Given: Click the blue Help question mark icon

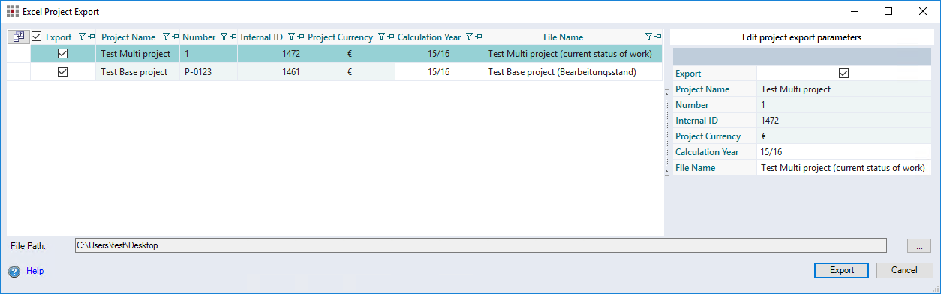Looking at the screenshot, I should pos(14,271).
